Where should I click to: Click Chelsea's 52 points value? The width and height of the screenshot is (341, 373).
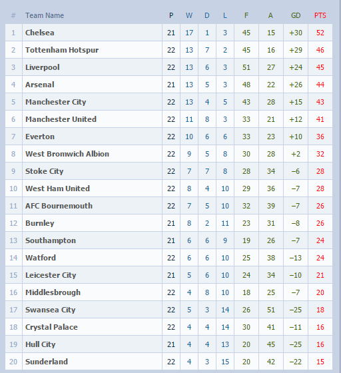pos(320,33)
